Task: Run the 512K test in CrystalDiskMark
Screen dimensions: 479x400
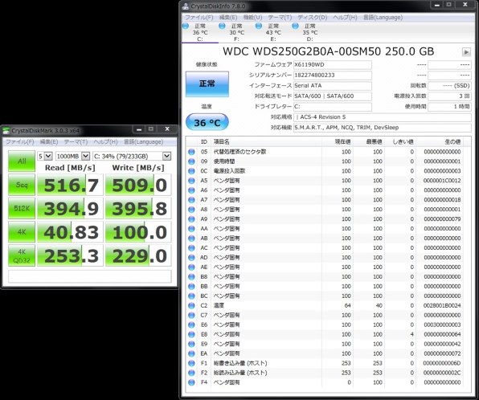Action: [22, 208]
